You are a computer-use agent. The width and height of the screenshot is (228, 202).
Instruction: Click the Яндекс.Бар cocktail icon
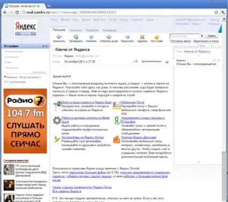[57, 106]
